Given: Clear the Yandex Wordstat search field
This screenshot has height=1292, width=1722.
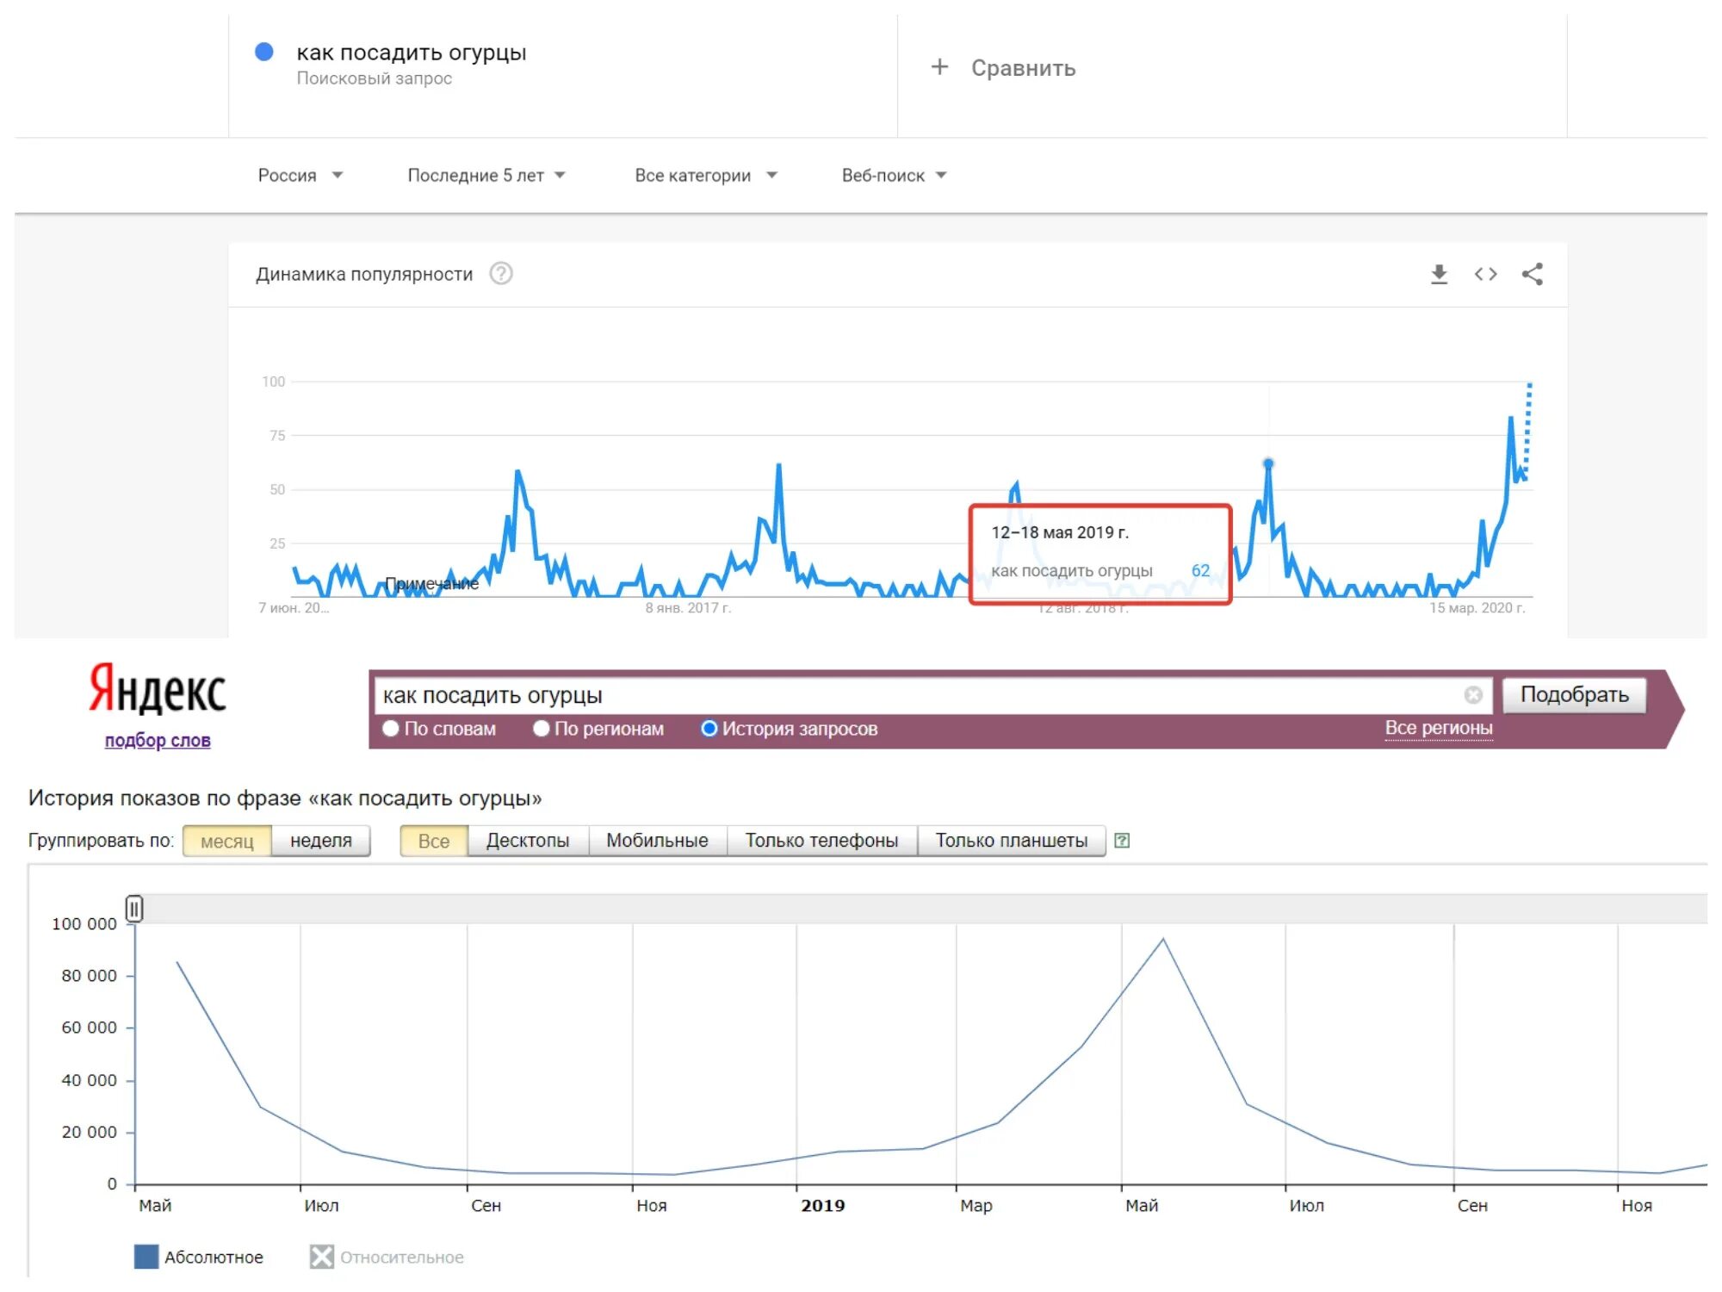Looking at the screenshot, I should [x=1473, y=695].
